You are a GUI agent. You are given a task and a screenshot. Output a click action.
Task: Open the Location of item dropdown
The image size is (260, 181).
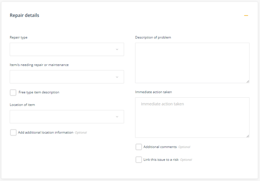67,117
